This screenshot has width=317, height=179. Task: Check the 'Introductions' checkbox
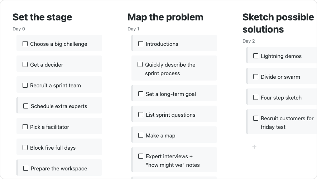coord(141,44)
